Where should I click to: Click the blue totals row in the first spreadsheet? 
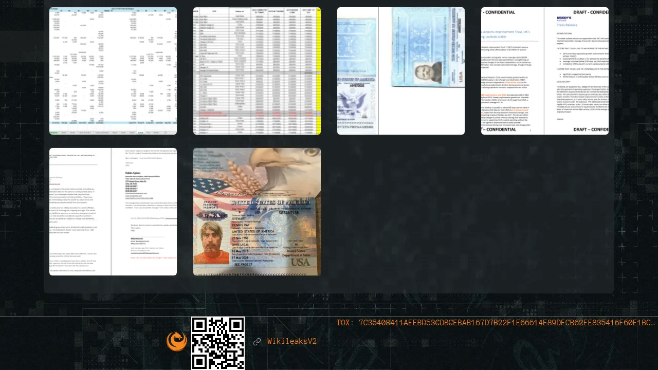113,123
